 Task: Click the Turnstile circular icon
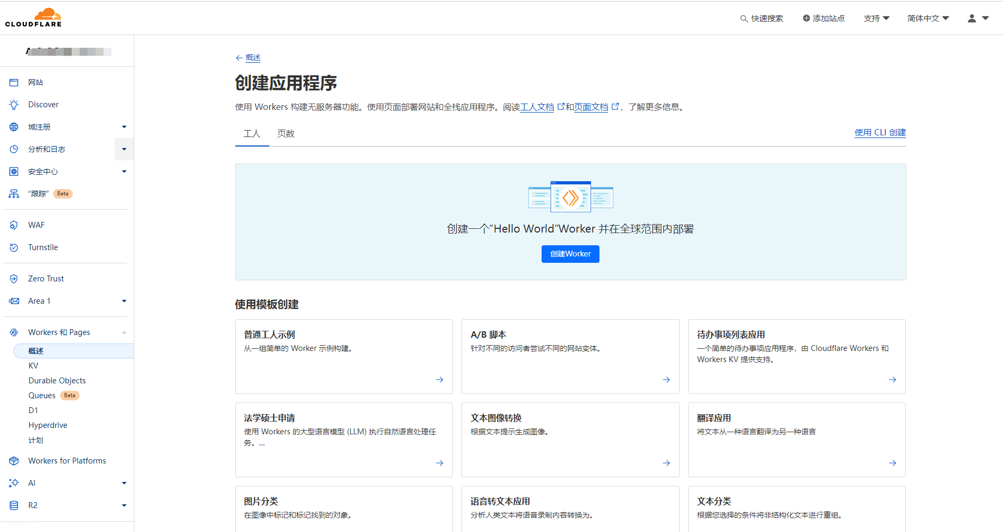(14, 247)
